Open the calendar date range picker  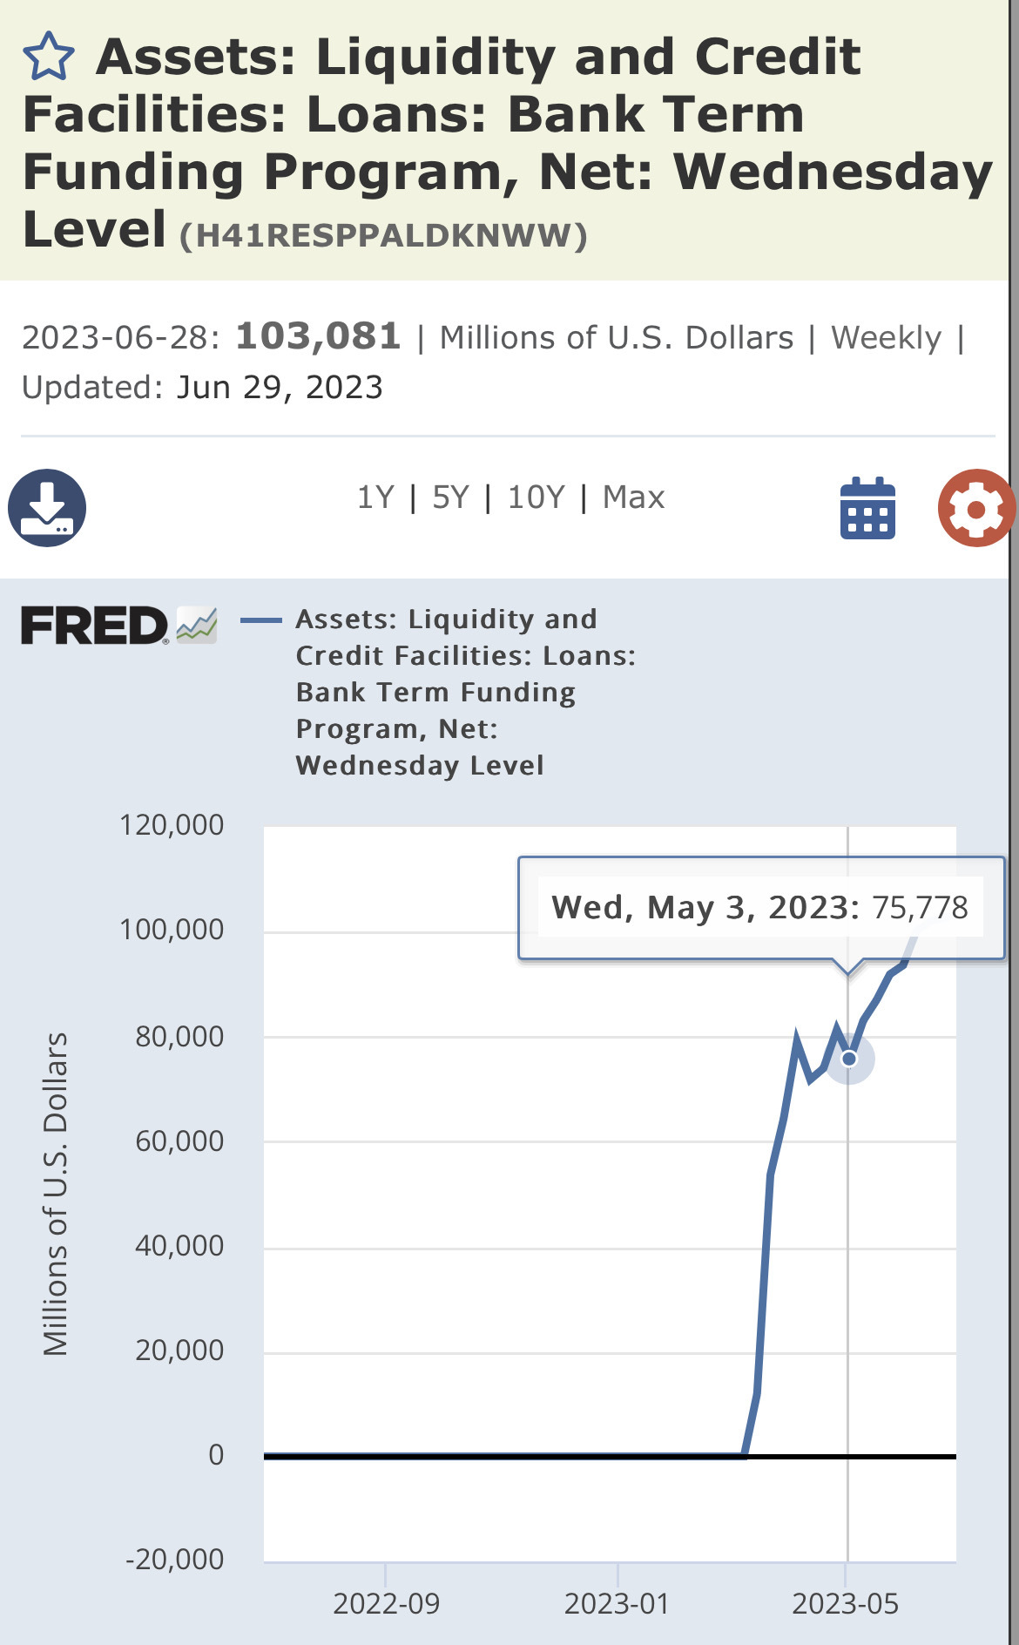[867, 509]
